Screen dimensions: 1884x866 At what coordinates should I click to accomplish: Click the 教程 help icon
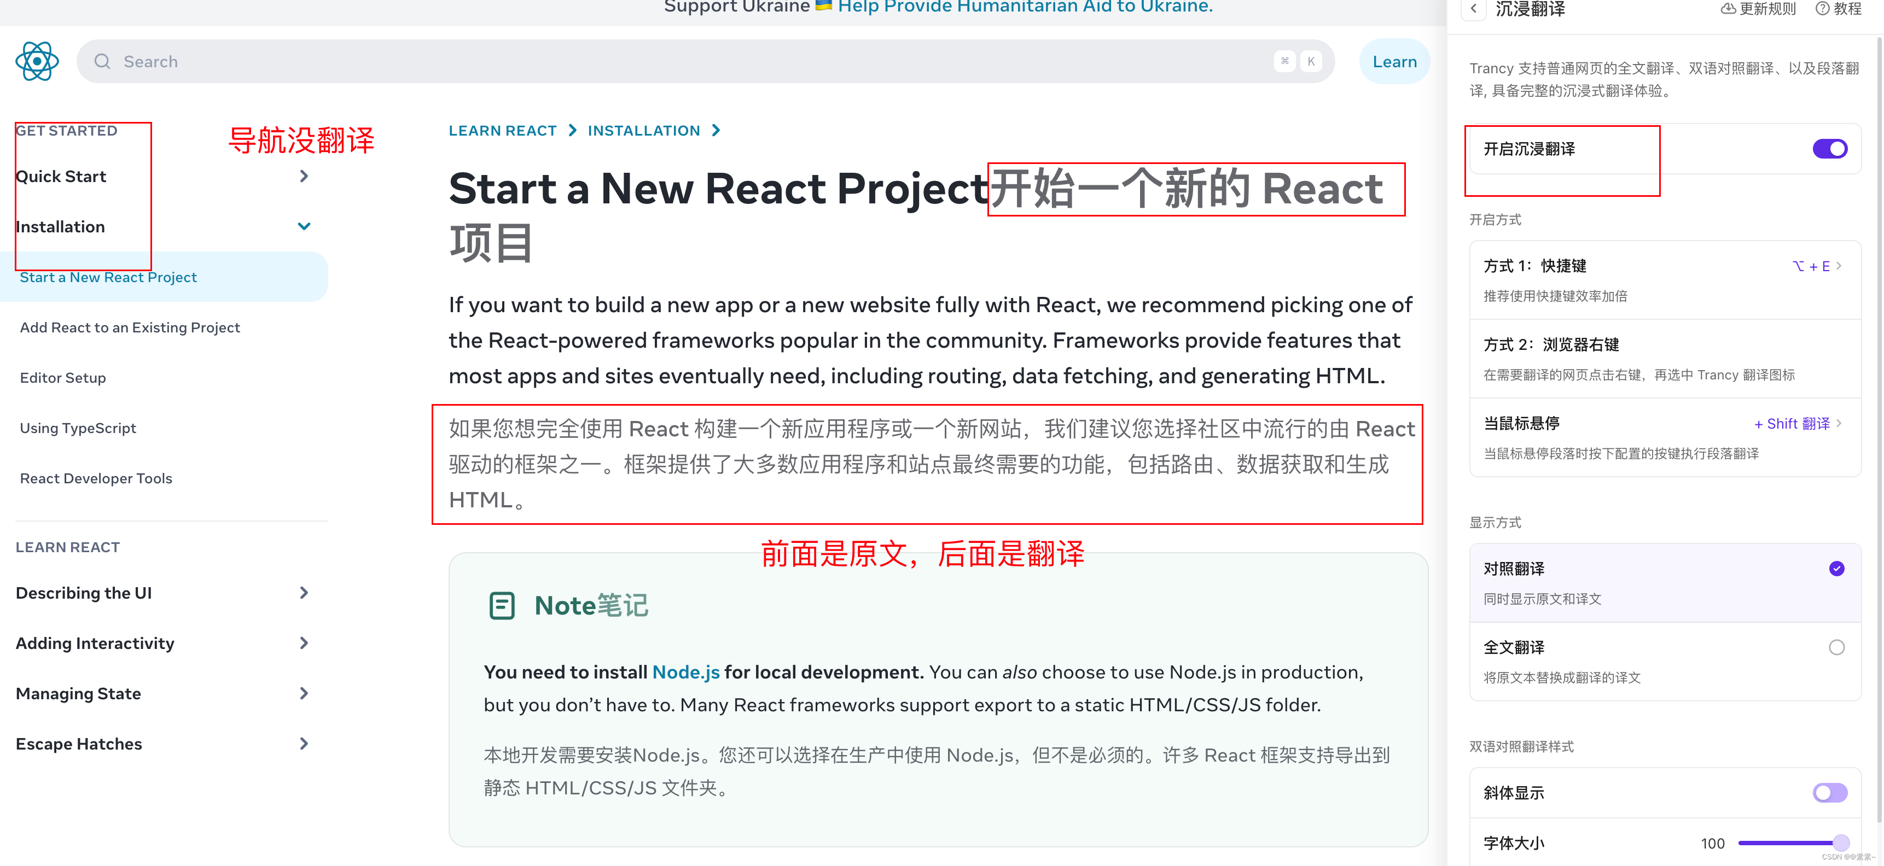point(1822,9)
